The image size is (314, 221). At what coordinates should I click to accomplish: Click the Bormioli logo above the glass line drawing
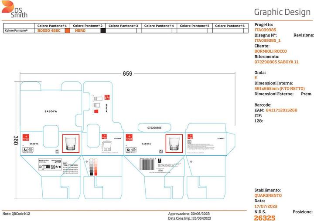[x=104, y=137]
